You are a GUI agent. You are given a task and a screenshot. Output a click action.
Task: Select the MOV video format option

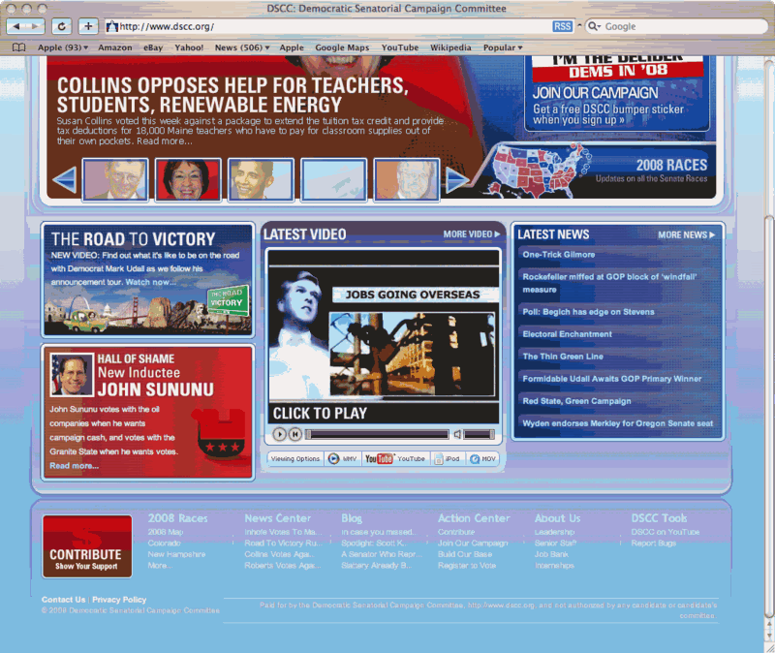coord(482,458)
